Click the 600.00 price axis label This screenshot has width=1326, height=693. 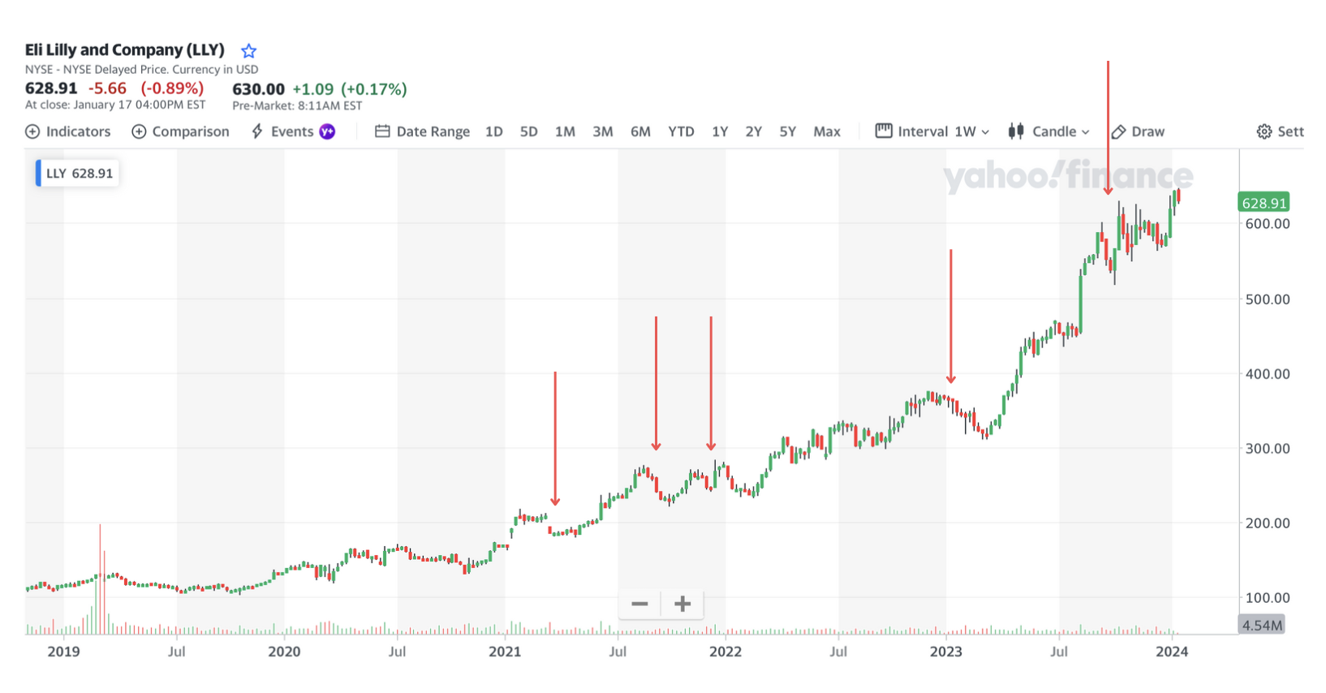point(1268,224)
